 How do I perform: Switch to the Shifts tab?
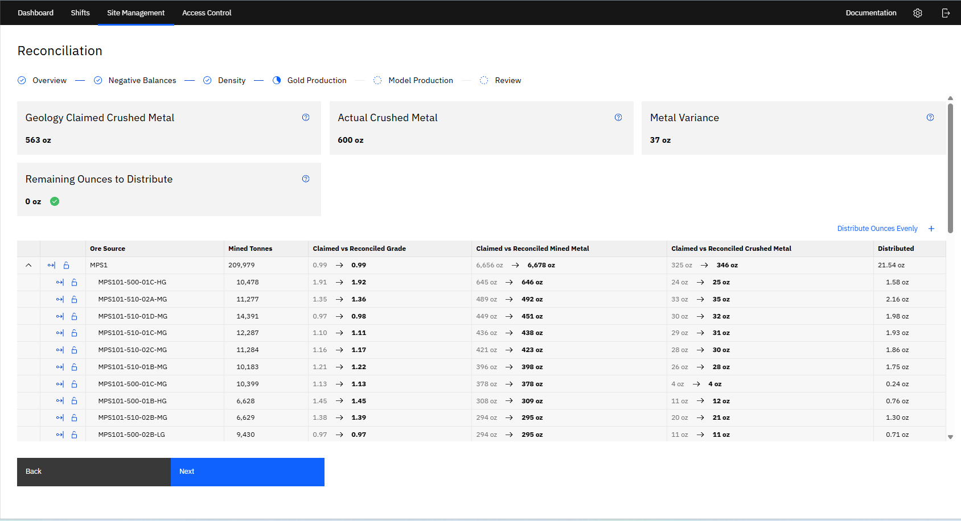pos(80,13)
